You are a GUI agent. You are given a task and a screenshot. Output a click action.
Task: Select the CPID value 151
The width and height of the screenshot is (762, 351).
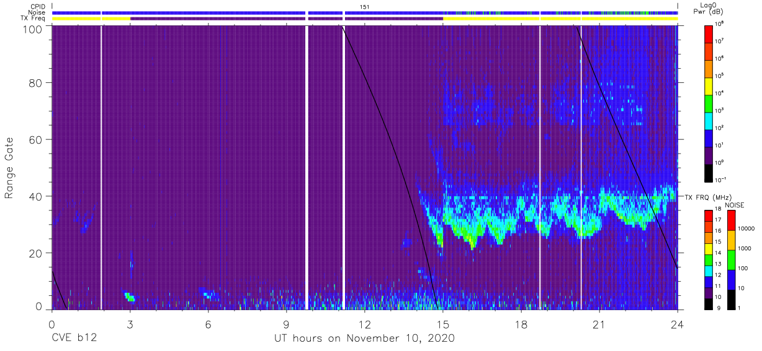click(x=364, y=6)
